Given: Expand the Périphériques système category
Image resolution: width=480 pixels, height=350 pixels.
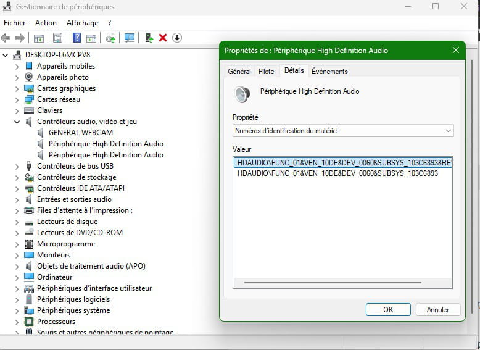Looking at the screenshot, I should 17,311.
